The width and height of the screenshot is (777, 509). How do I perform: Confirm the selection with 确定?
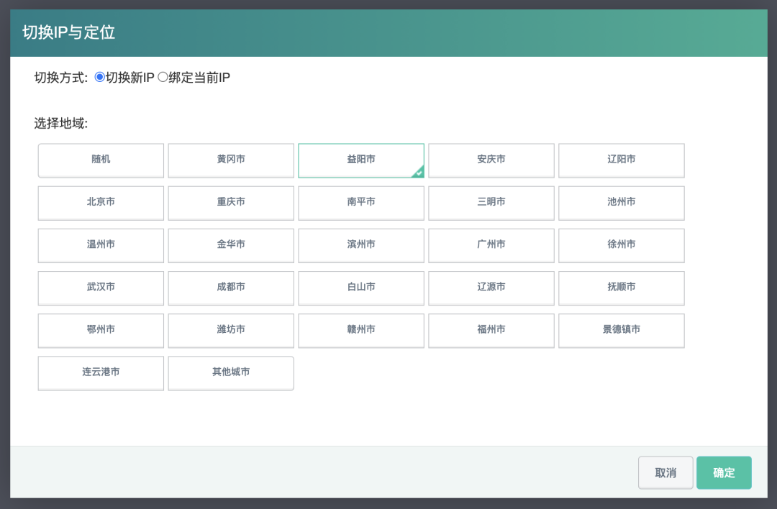tap(724, 473)
